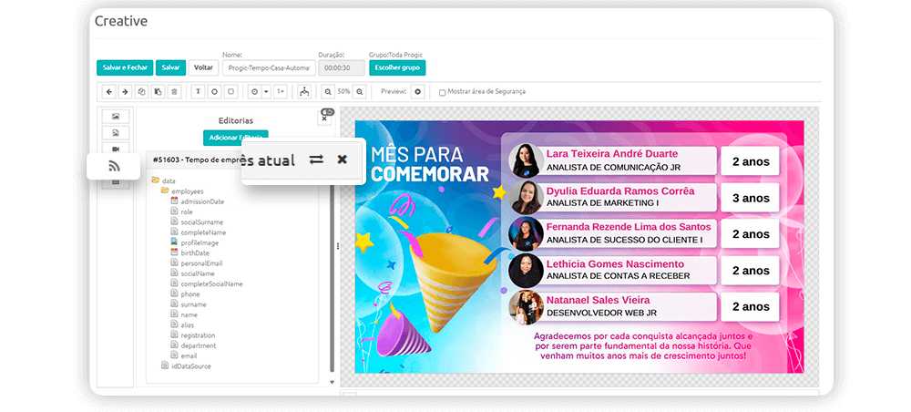Select registration field in the tree
This screenshot has height=412, width=911.
(198, 335)
